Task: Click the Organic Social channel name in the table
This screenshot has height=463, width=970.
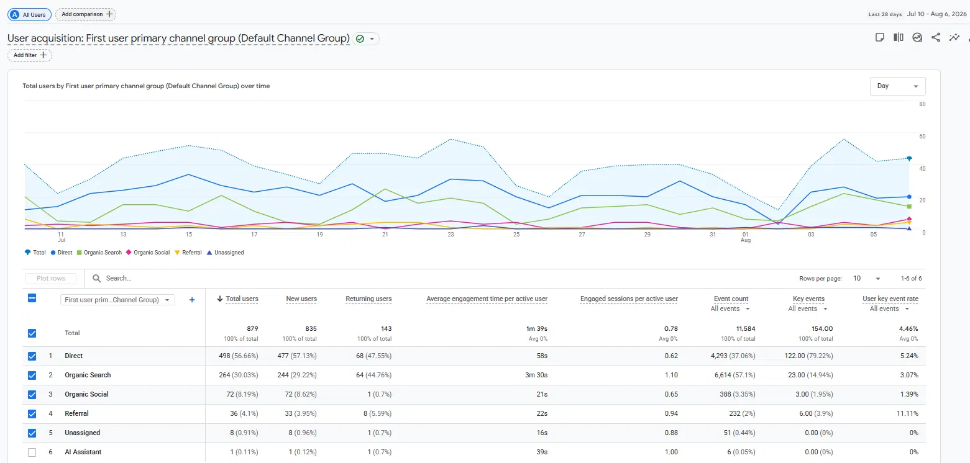Action: click(86, 395)
